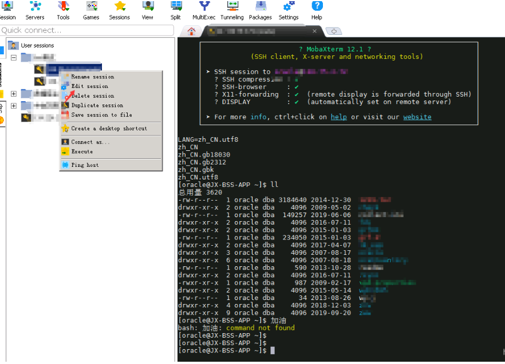Switch to the home tab
505x364 pixels.
point(191,31)
